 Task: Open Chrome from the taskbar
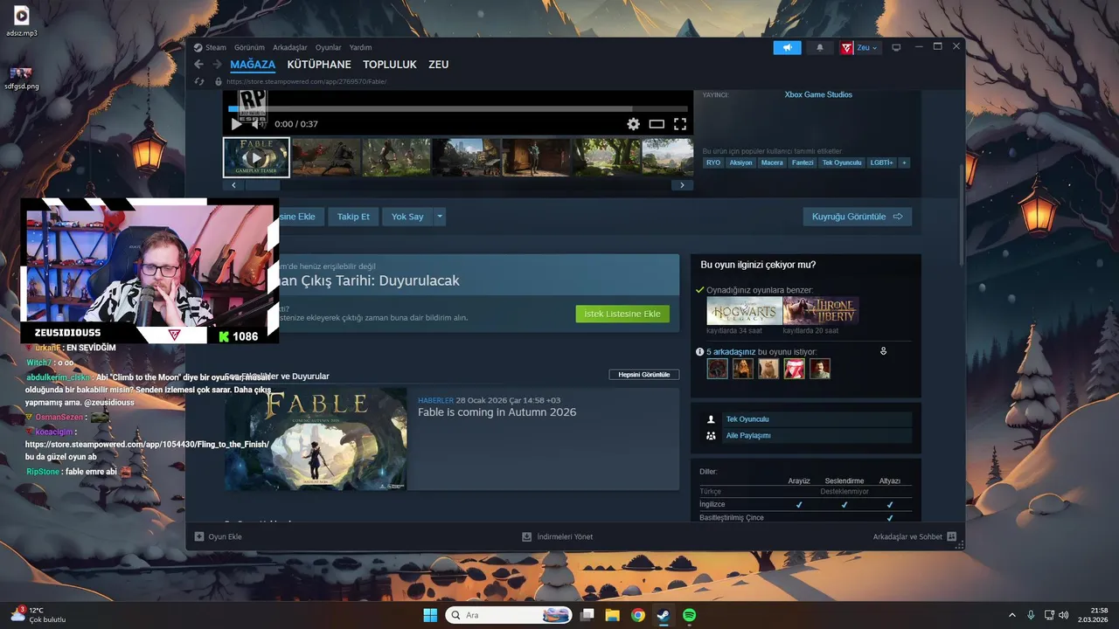click(638, 615)
